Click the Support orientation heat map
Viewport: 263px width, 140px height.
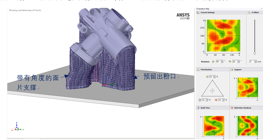(248, 87)
